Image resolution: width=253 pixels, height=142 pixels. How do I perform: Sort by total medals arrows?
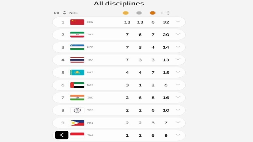168,13
